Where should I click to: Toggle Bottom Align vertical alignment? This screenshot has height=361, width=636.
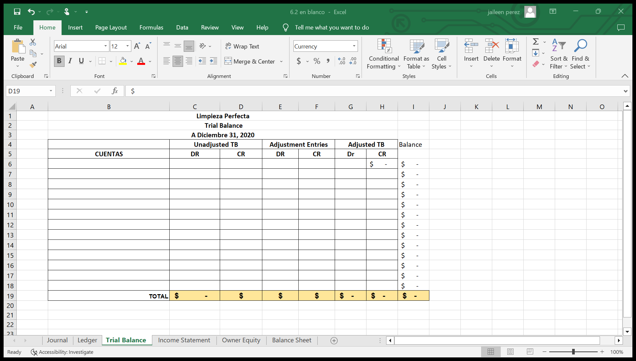(x=189, y=46)
